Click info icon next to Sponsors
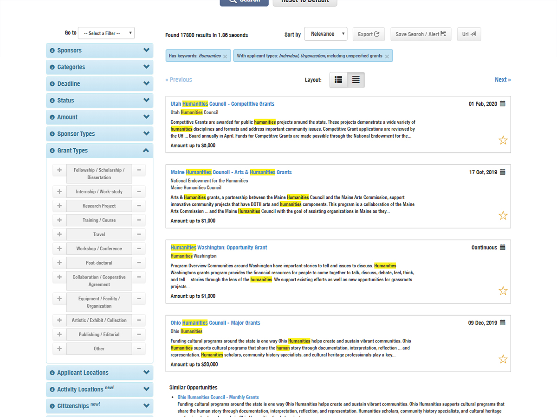557x417 pixels. tap(52, 51)
